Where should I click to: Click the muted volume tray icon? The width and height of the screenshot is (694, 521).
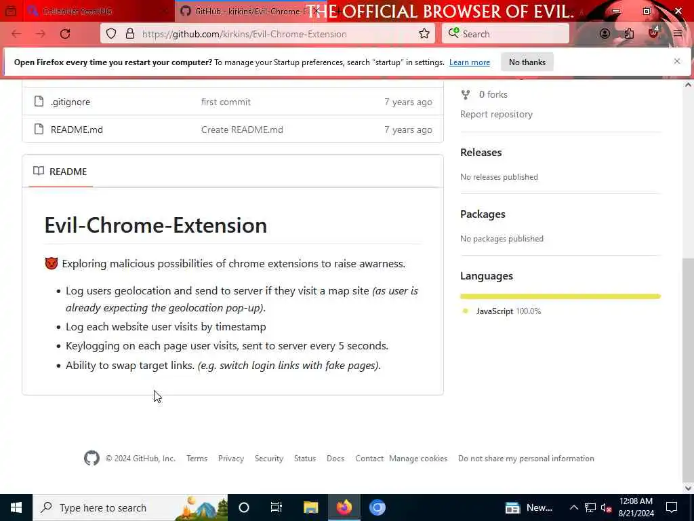pyautogui.click(x=607, y=507)
